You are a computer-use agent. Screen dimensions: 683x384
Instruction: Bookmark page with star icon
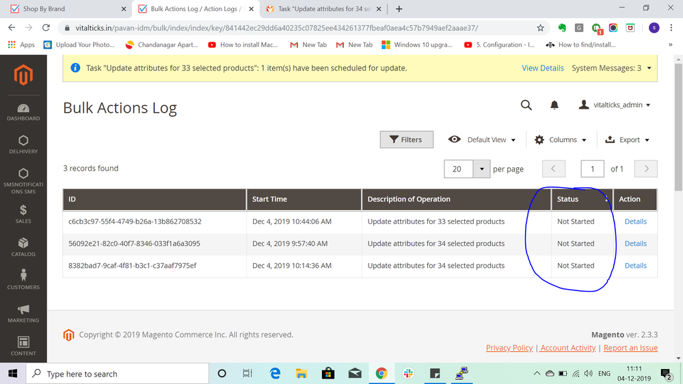point(540,28)
